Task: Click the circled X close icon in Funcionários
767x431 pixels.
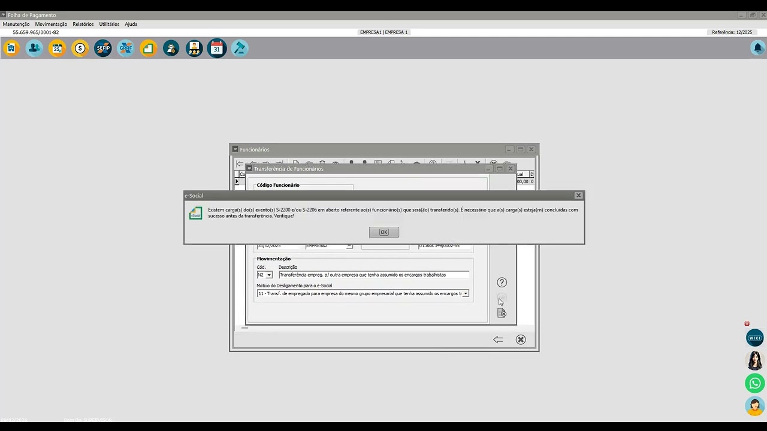Action: (x=521, y=339)
